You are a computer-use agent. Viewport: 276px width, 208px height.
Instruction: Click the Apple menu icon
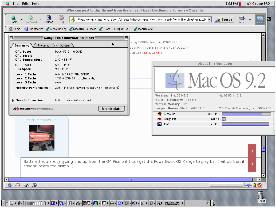(x=7, y=3)
